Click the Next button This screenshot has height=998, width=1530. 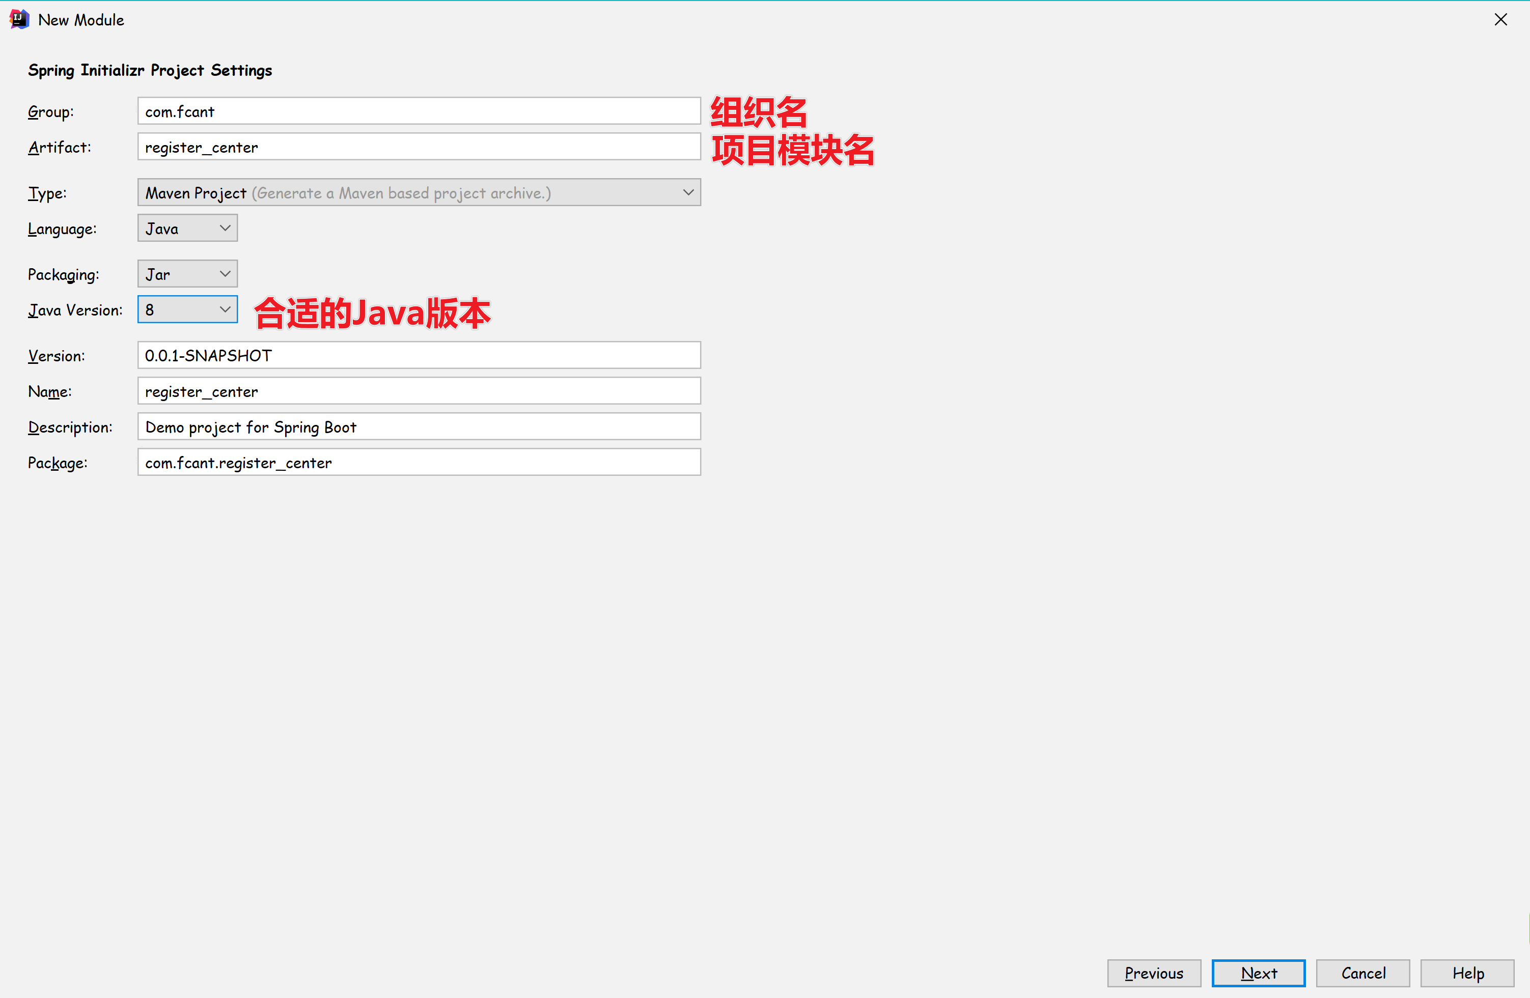[x=1258, y=972]
